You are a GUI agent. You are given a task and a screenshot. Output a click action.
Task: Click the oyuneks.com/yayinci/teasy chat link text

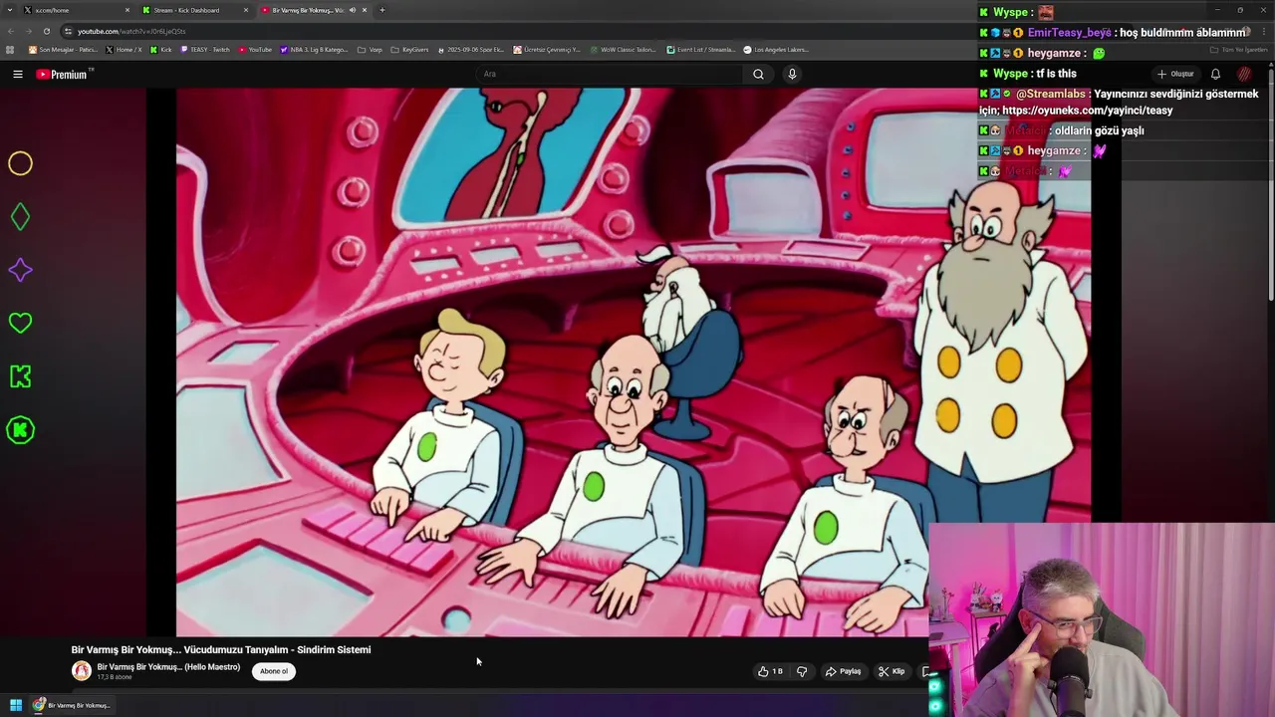click(1087, 111)
